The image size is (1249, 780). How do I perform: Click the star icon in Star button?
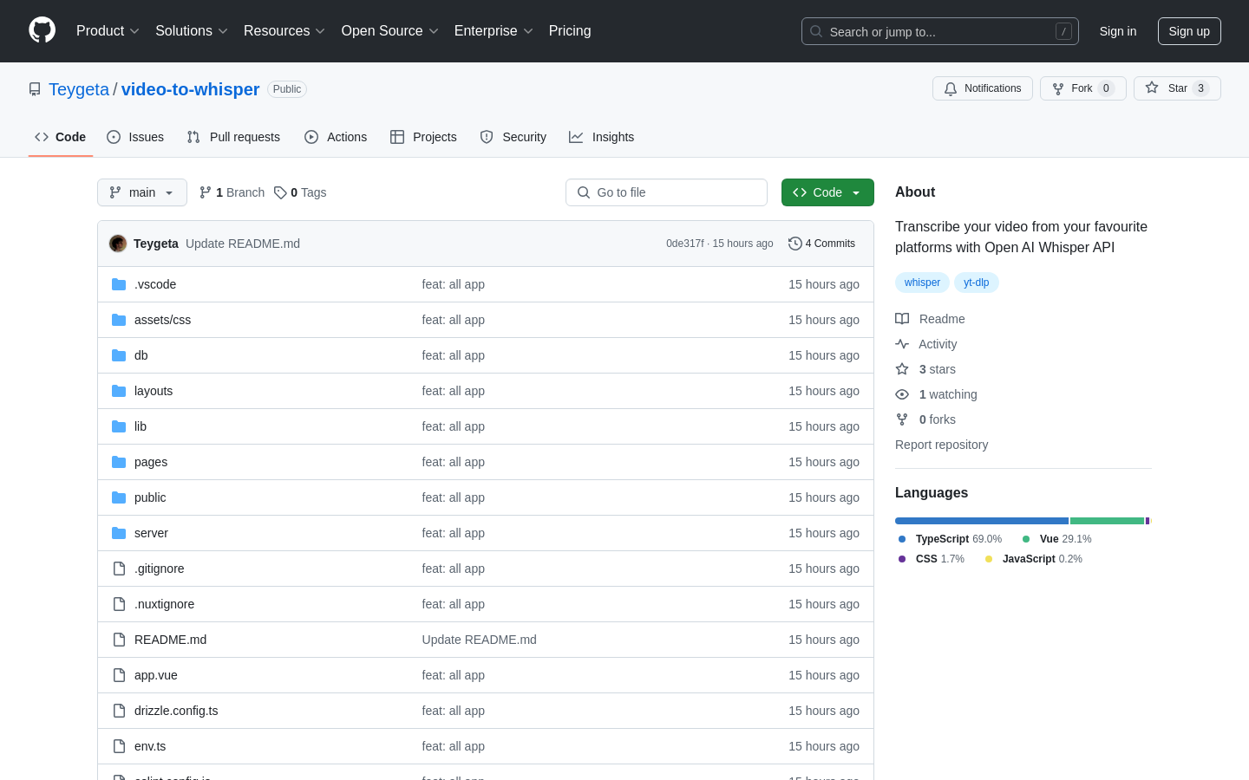1152,88
